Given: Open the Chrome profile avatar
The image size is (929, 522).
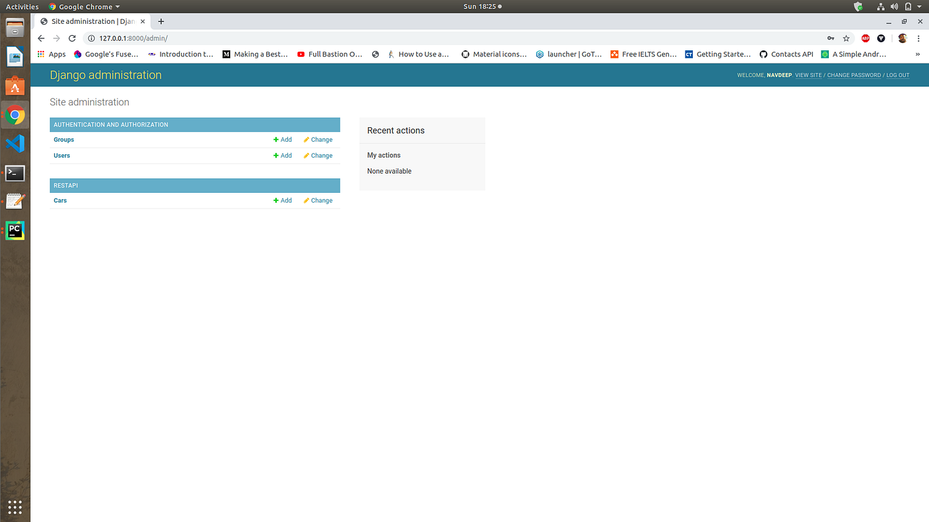Looking at the screenshot, I should pos(902,38).
